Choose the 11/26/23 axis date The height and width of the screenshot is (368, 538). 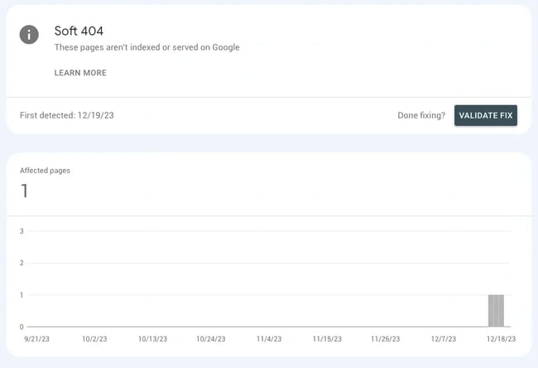tap(386, 338)
